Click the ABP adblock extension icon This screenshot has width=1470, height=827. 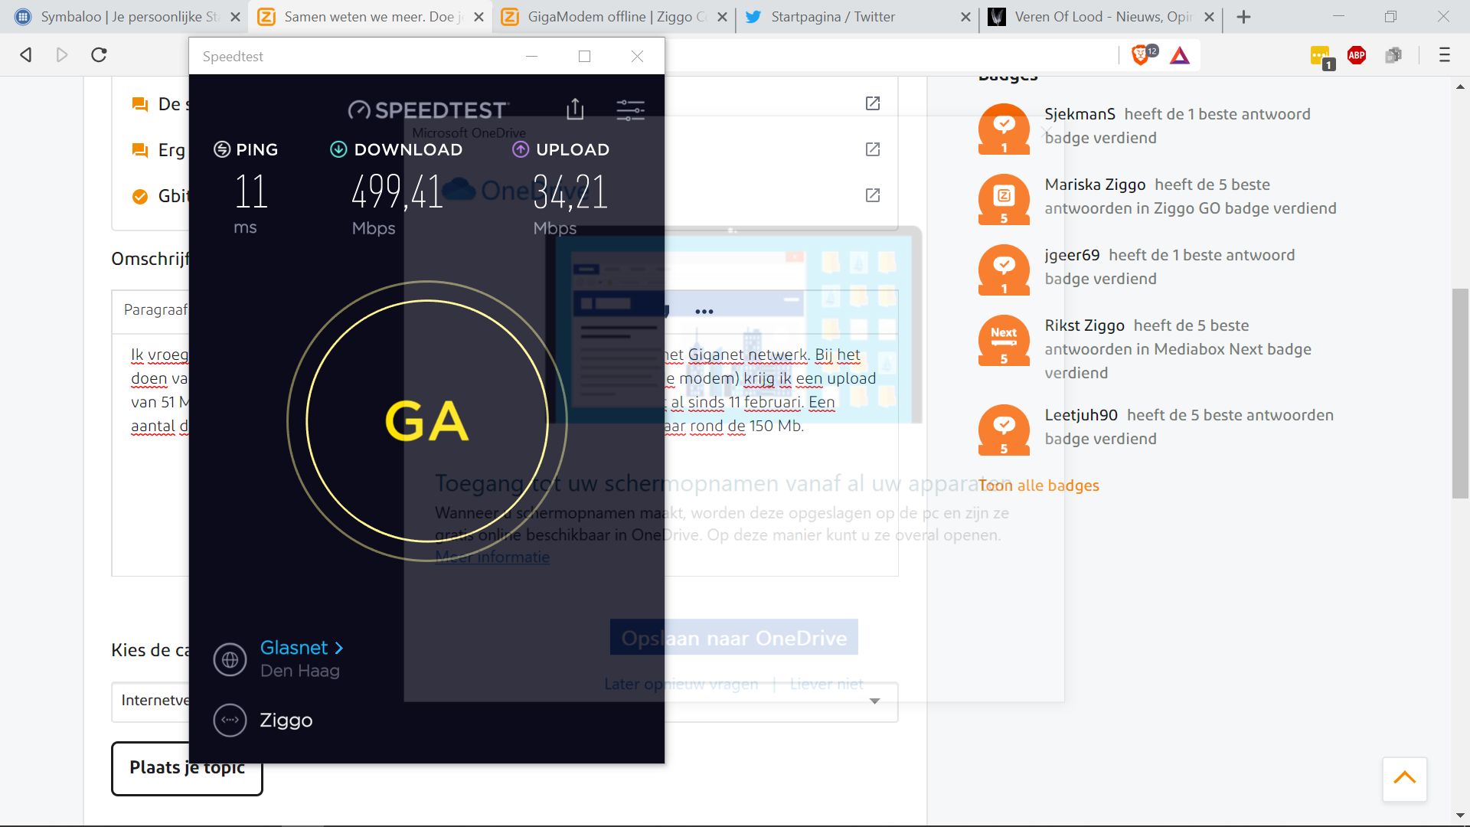tap(1357, 55)
